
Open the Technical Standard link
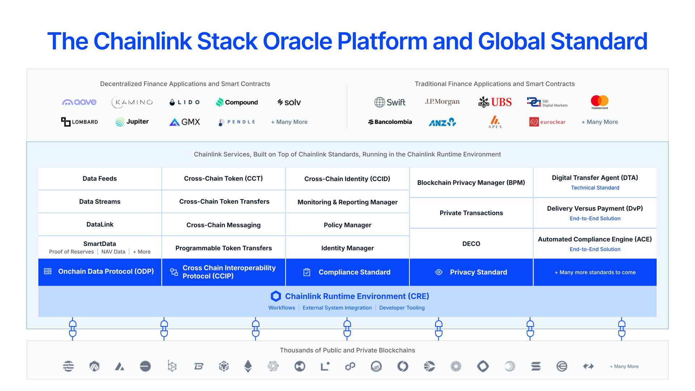(x=595, y=188)
